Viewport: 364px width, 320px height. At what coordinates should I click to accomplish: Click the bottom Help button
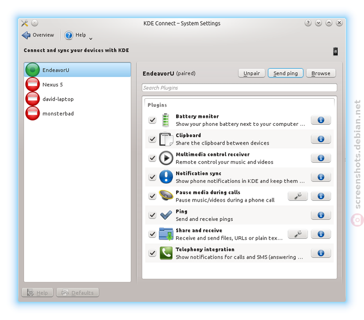(x=37, y=293)
